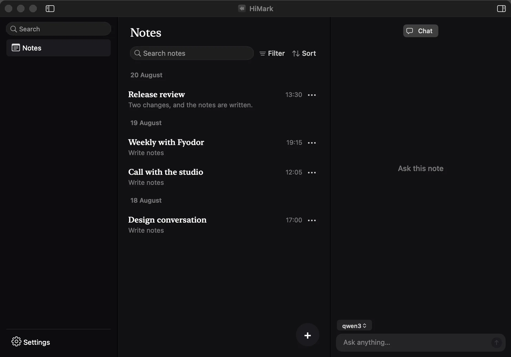
Task: Open the Call with the studio note
Action: [x=166, y=172]
